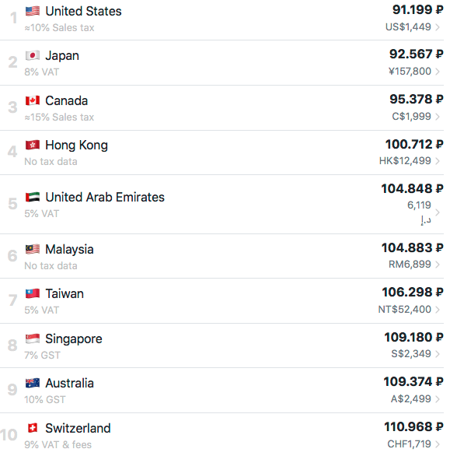Open the Singapore country entry
450x456 pixels.
[x=74, y=338]
